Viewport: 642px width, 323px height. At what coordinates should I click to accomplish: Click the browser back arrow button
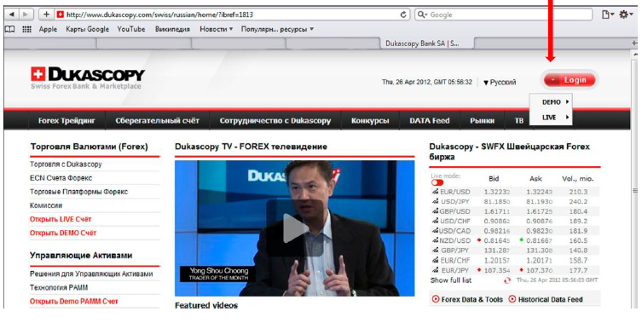pyautogui.click(x=11, y=14)
